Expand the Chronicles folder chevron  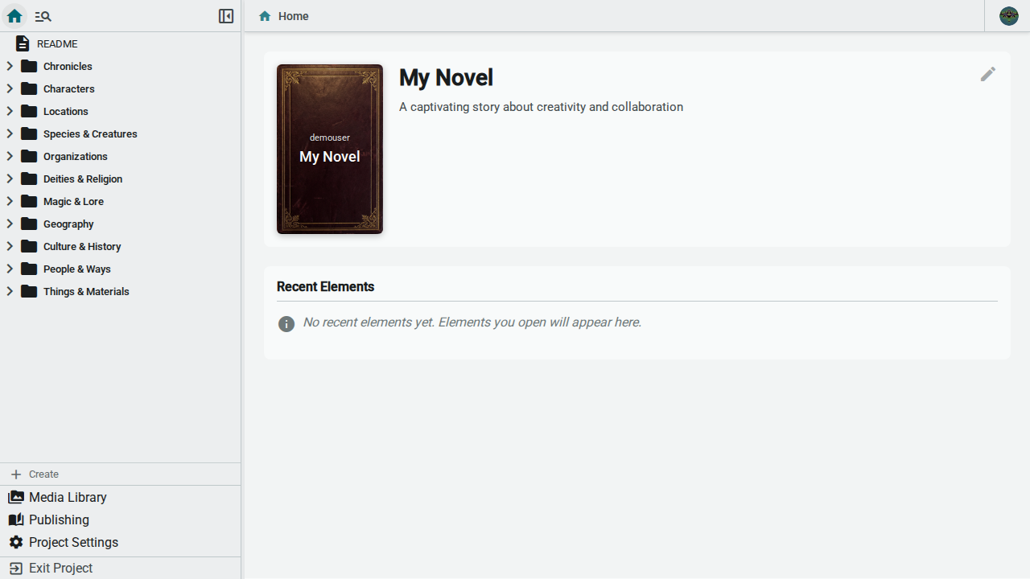point(10,66)
